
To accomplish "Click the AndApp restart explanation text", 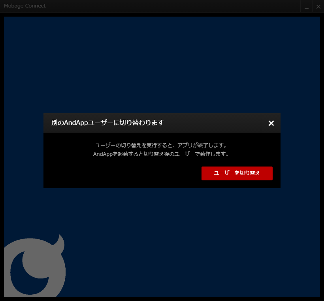I will [162, 154].
